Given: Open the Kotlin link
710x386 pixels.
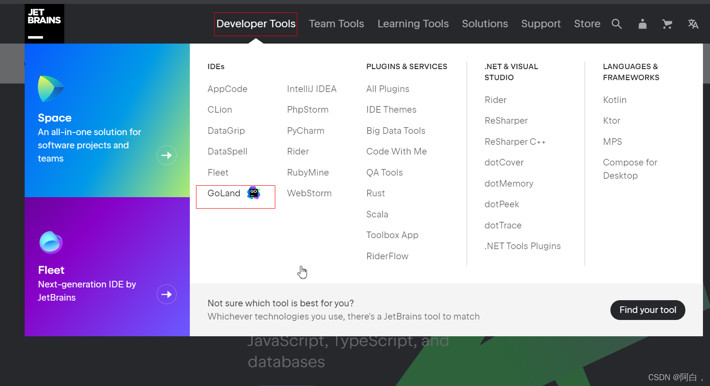Looking at the screenshot, I should pyautogui.click(x=614, y=100).
